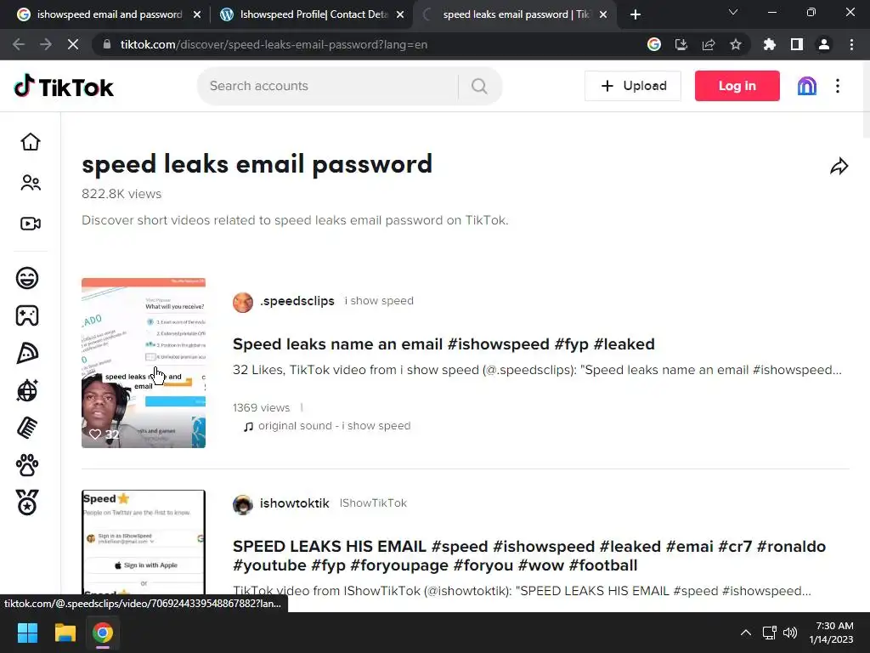Click the Upload button
This screenshot has height=653, width=870.
point(632,86)
